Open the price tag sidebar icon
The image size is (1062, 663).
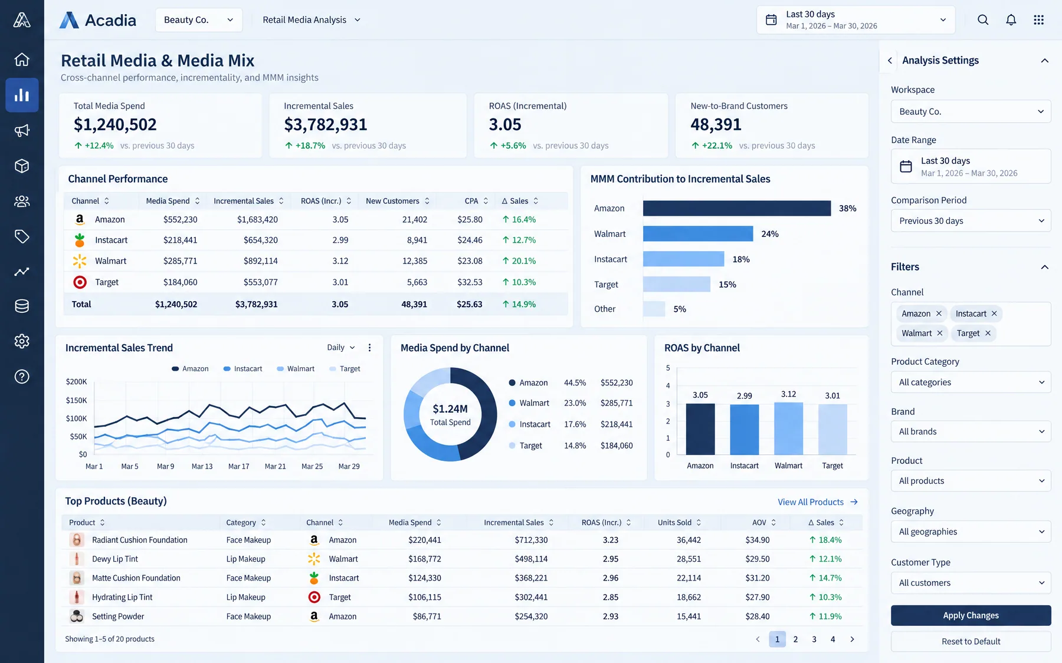click(22, 236)
